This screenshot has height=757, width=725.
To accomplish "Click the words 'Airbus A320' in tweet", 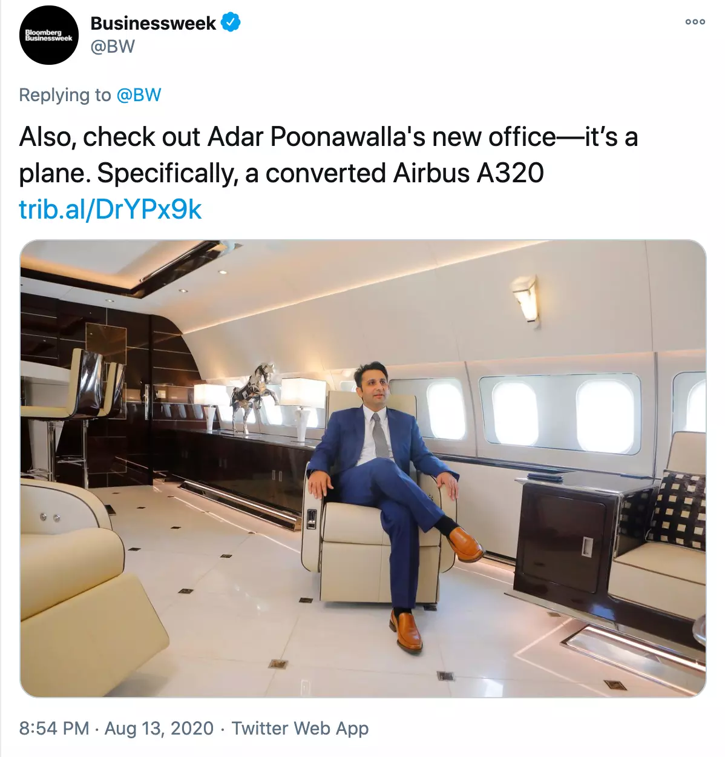I will point(468,173).
